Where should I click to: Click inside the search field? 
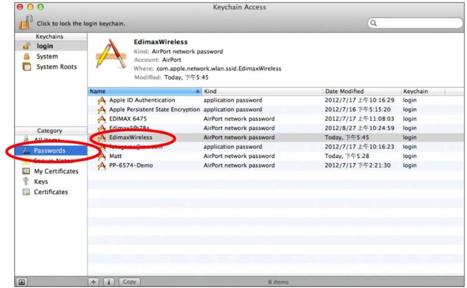pyautogui.click(x=415, y=23)
